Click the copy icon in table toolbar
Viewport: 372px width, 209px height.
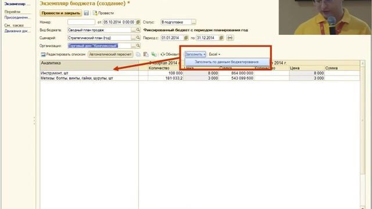pos(138,54)
